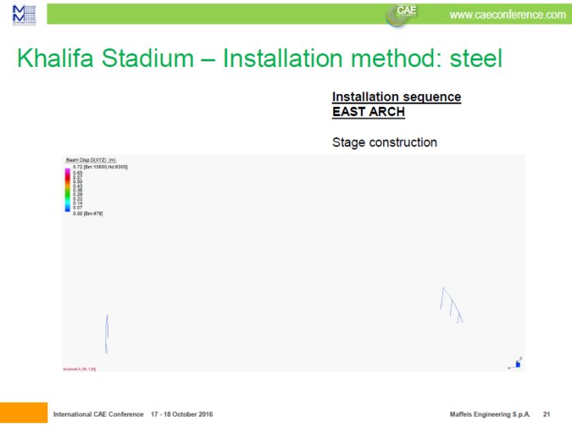Select the left vertical beam structure

(106, 334)
